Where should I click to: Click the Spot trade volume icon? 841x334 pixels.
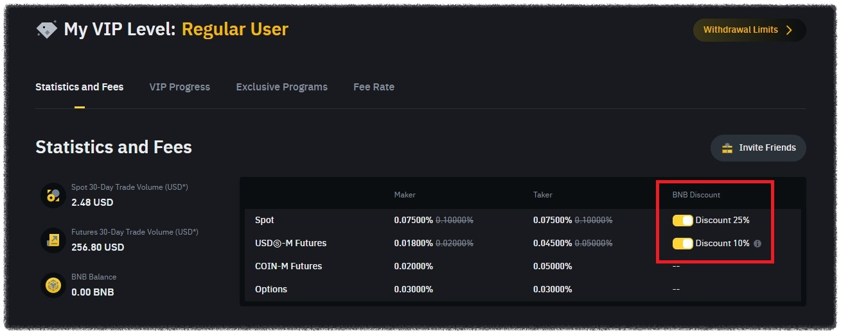click(x=53, y=195)
